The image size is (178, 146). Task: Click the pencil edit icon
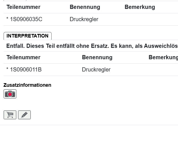pos(24,115)
